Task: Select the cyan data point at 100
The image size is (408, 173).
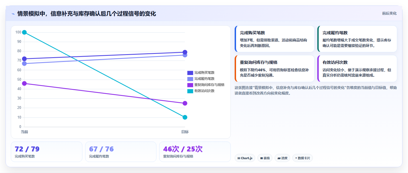Action: point(24,32)
